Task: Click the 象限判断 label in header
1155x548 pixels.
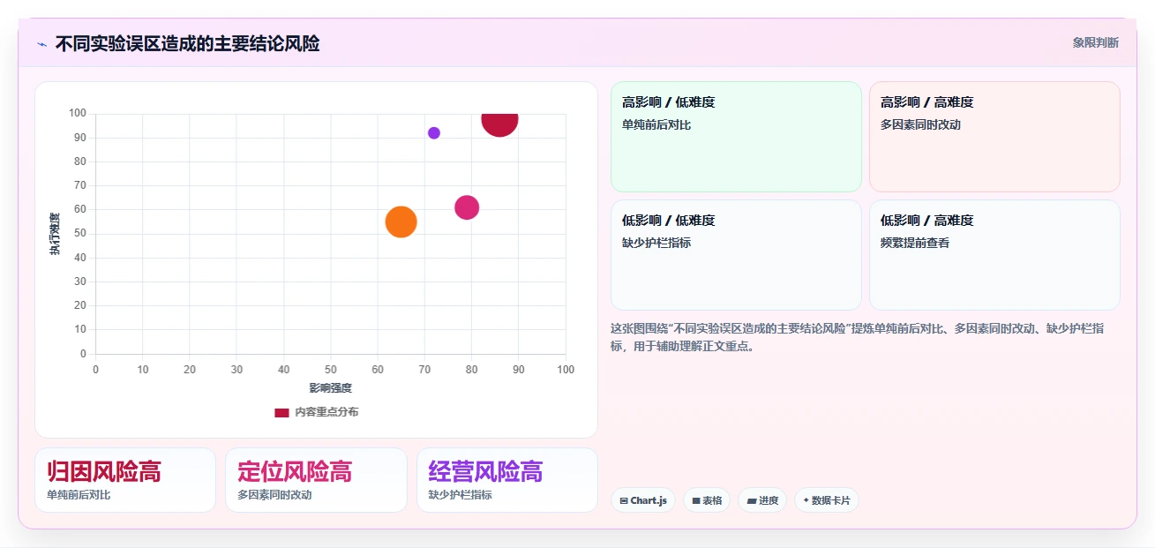Action: point(1095,42)
